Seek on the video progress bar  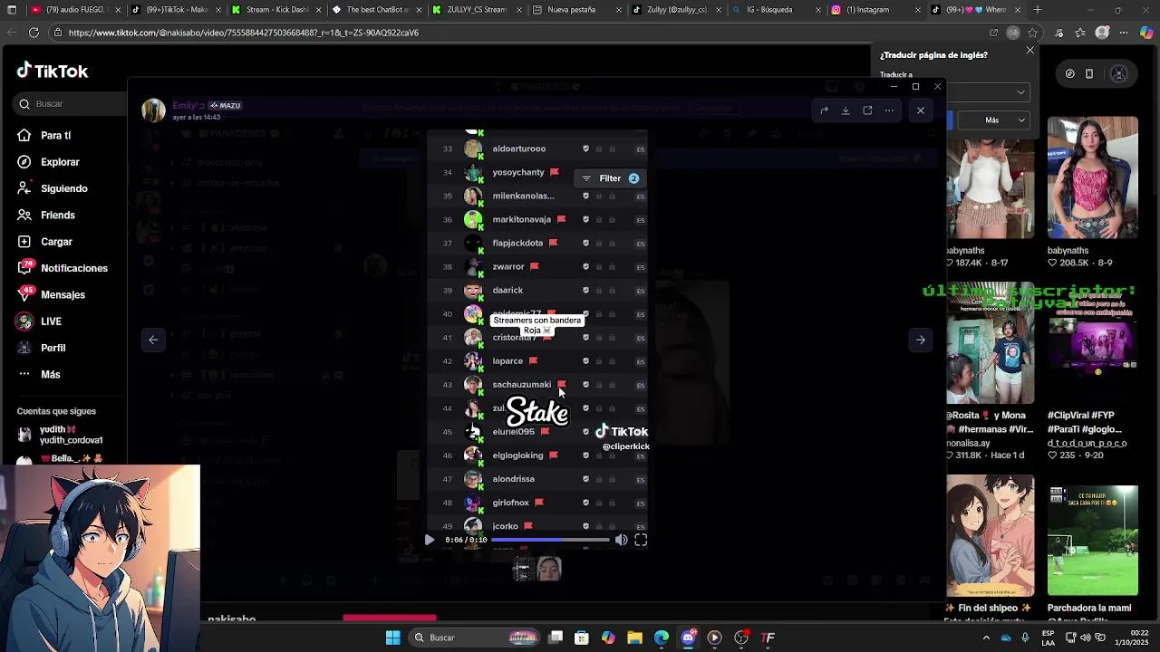(550, 540)
